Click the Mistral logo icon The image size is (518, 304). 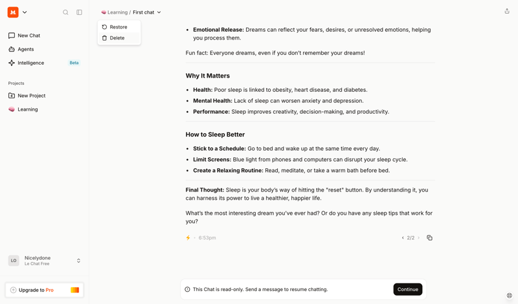click(13, 12)
